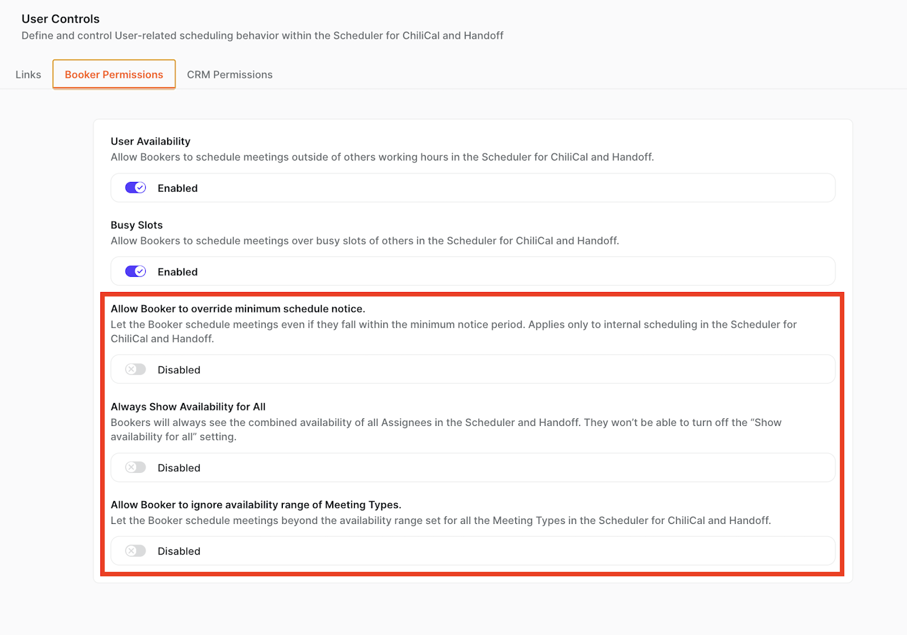This screenshot has height=635, width=907.
Task: Click the ignore availability range title
Action: [256, 505]
